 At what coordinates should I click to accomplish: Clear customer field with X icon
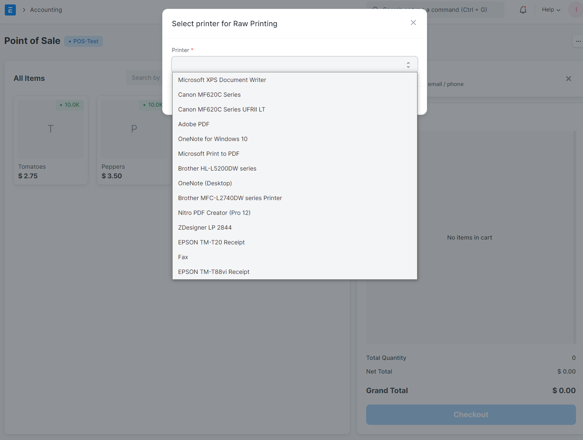pos(569,79)
